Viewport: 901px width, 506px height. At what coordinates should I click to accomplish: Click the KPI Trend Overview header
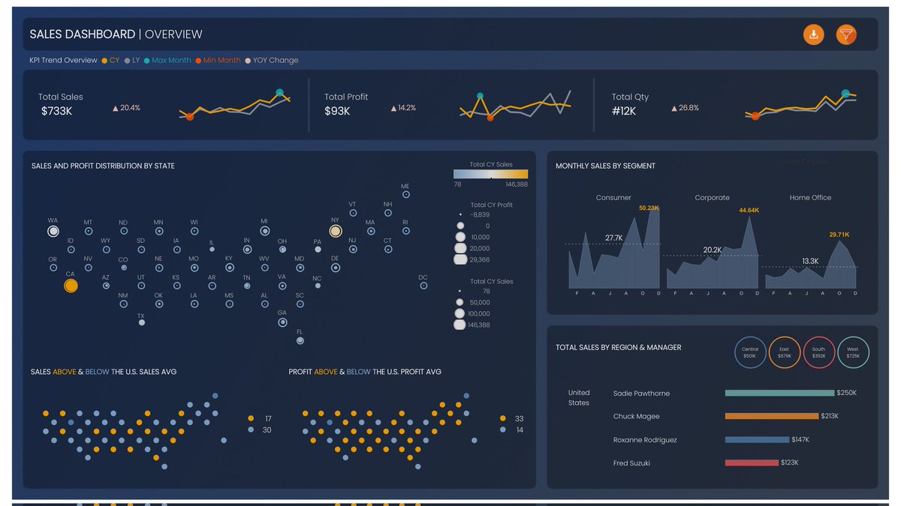62,60
